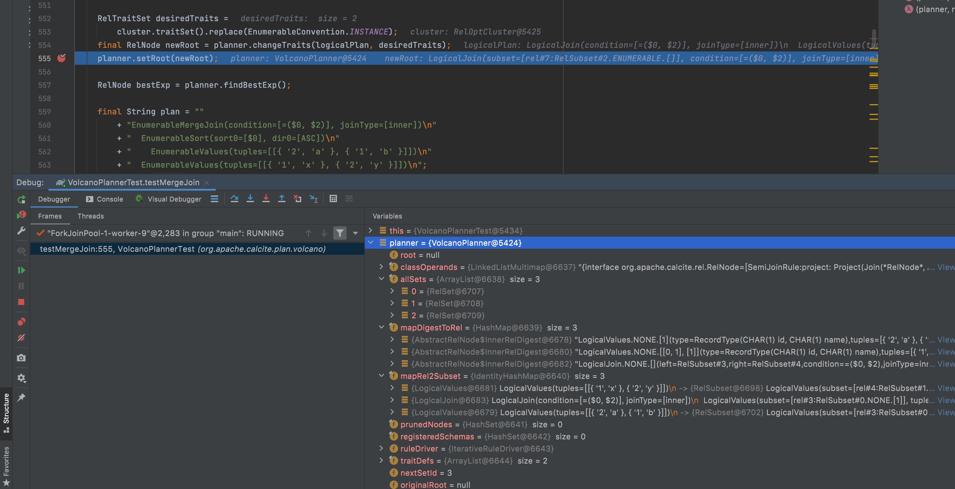Open the thread selector dropdown arrow
This screenshot has height=489, width=955.
pyautogui.click(x=355, y=233)
